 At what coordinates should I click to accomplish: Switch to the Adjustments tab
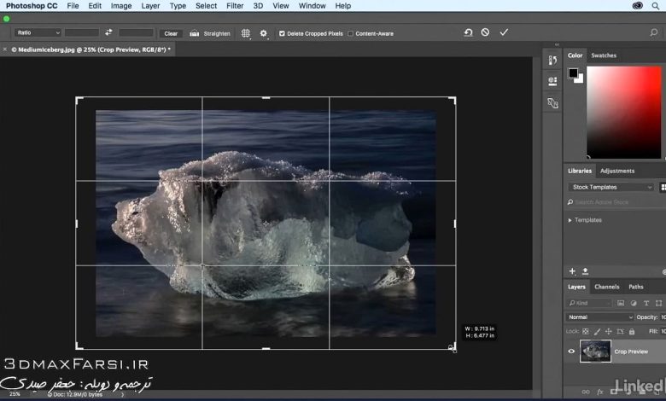click(x=617, y=171)
